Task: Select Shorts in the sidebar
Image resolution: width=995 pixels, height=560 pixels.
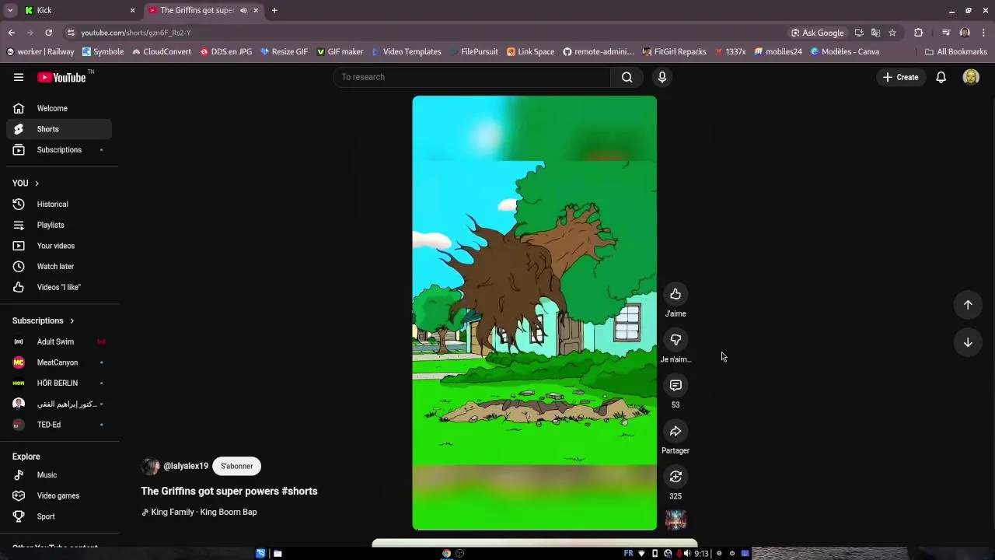Action: [59, 129]
